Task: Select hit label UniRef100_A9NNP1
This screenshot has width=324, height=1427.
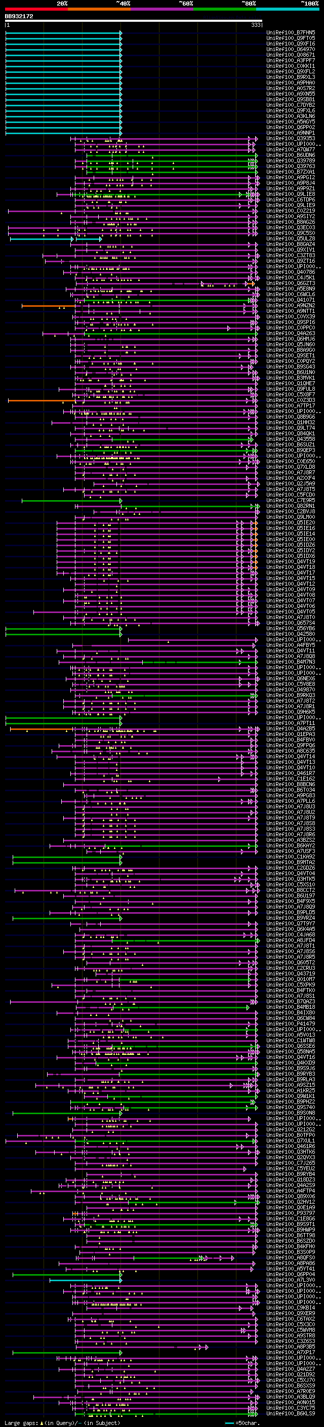Action: click(291, 133)
